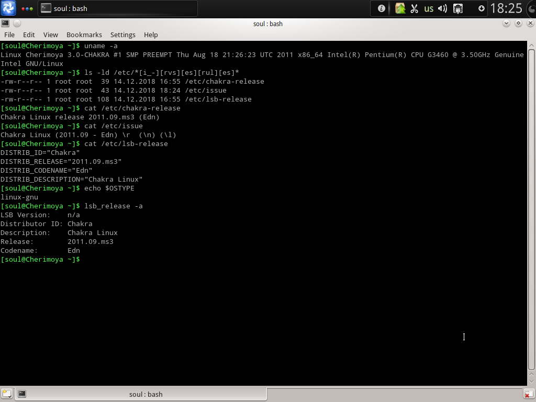Open the Chakra application launcher
The image size is (536, 402).
pyautogui.click(x=8, y=8)
